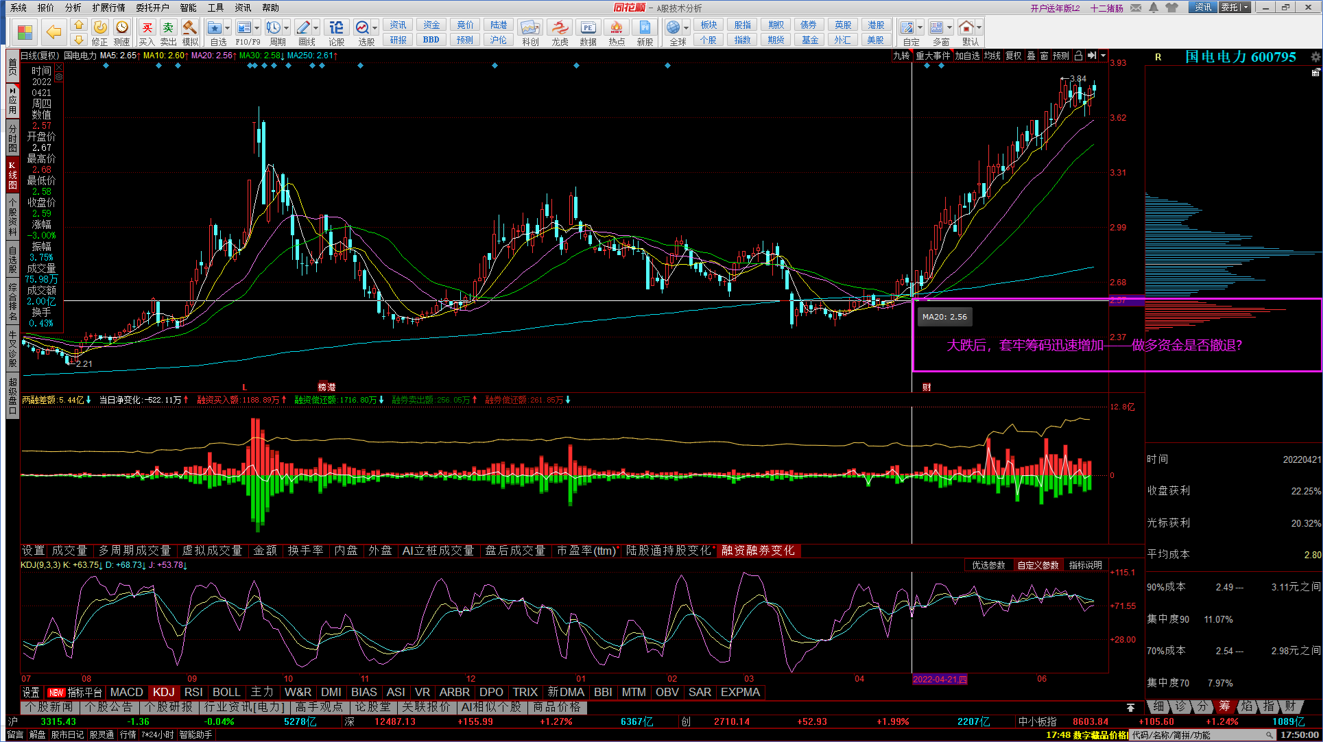This screenshot has width=1323, height=742.
Task: Click the 2022-04-21 date marker on timeline
Action: click(940, 679)
